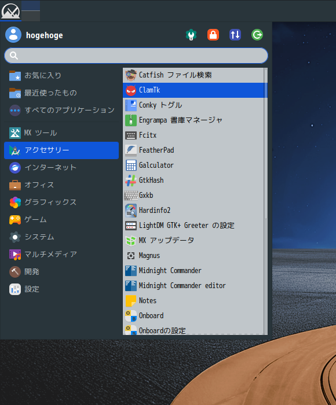Click the Fcitx keyboard icon
This screenshot has width=336, height=405.
(x=131, y=135)
